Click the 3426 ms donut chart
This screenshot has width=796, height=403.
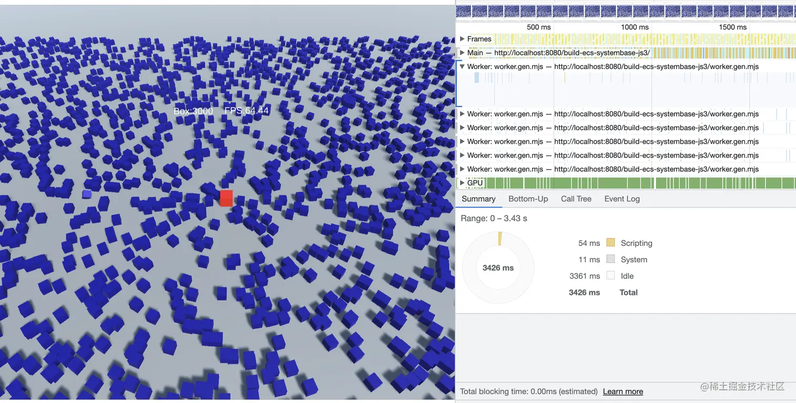pyautogui.click(x=498, y=268)
